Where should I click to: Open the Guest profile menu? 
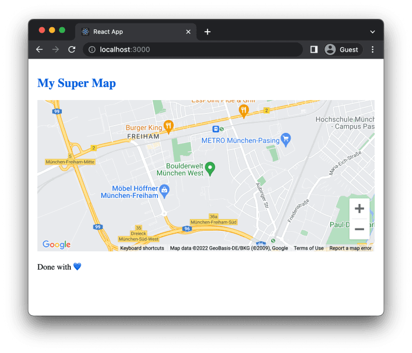point(342,49)
